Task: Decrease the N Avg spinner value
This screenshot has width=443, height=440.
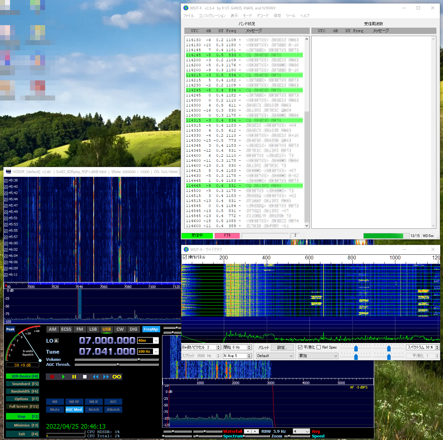Action: pos(249,357)
